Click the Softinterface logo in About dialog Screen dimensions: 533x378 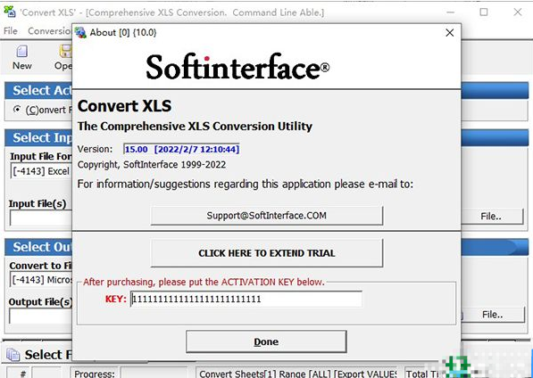[x=237, y=67]
